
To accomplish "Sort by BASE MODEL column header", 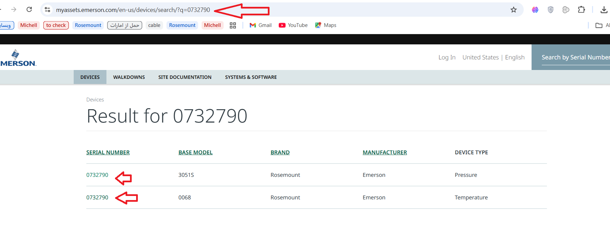I will coord(195,152).
